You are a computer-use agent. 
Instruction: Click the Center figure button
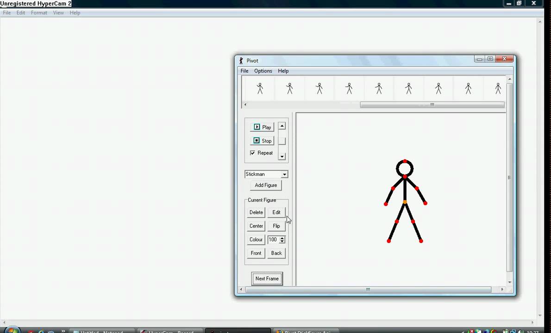click(256, 226)
